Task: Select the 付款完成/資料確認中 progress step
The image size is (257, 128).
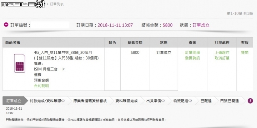Action: pos(47,101)
